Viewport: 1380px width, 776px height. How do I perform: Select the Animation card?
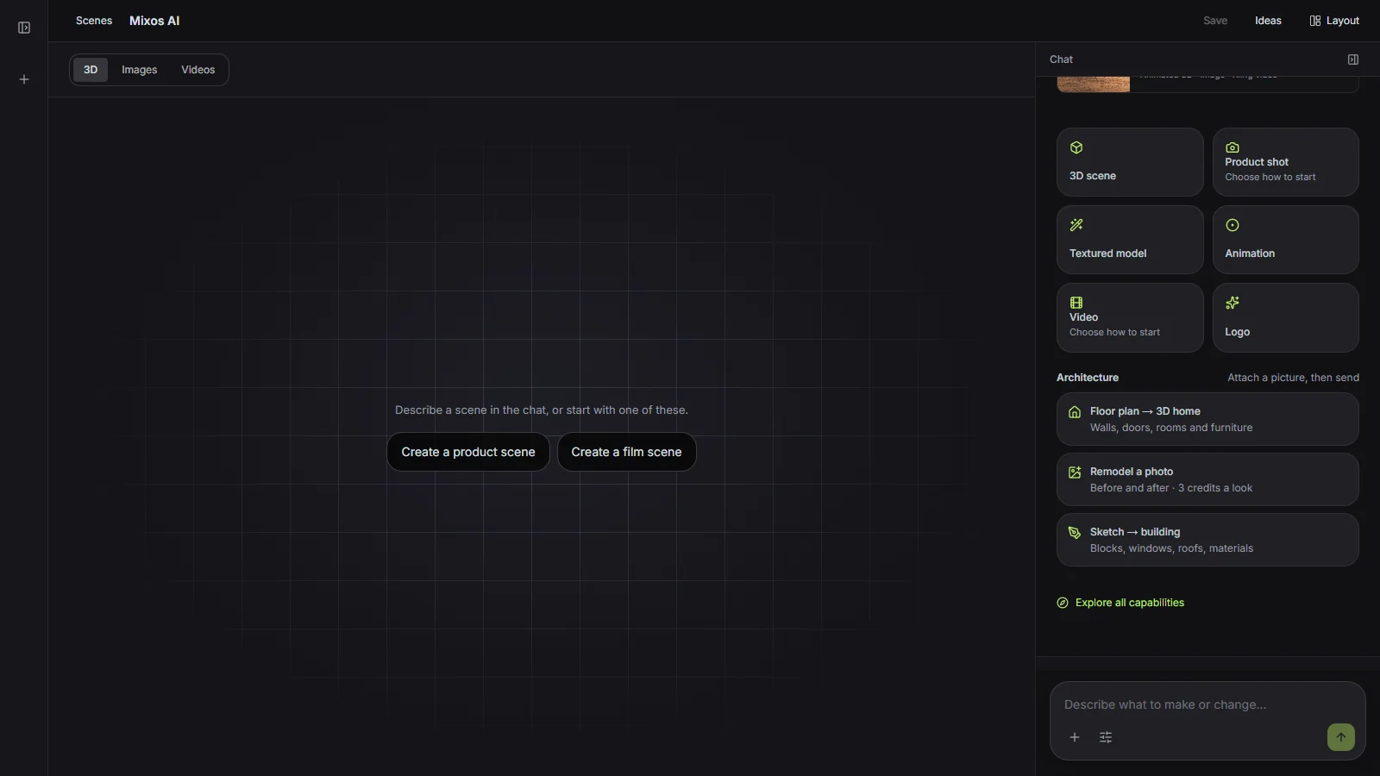click(1285, 240)
